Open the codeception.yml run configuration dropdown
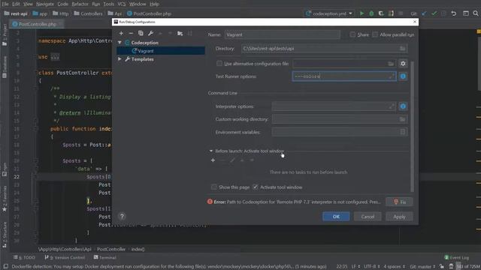Image resolution: width=481 pixels, height=270 pixels. (329, 13)
